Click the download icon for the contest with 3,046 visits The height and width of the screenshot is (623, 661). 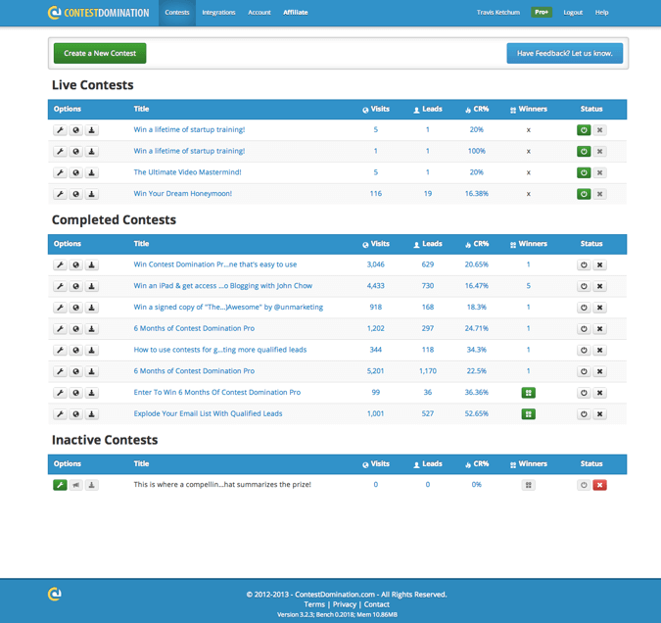pos(91,264)
